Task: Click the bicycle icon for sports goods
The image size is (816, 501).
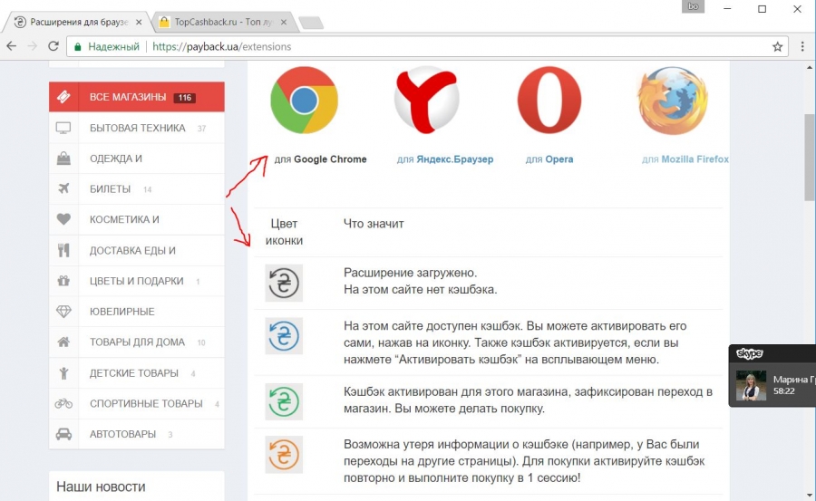Action: (63, 403)
